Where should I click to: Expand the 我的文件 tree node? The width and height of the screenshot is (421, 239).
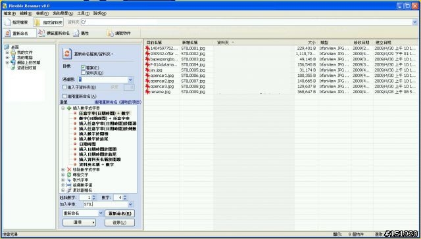point(7,53)
